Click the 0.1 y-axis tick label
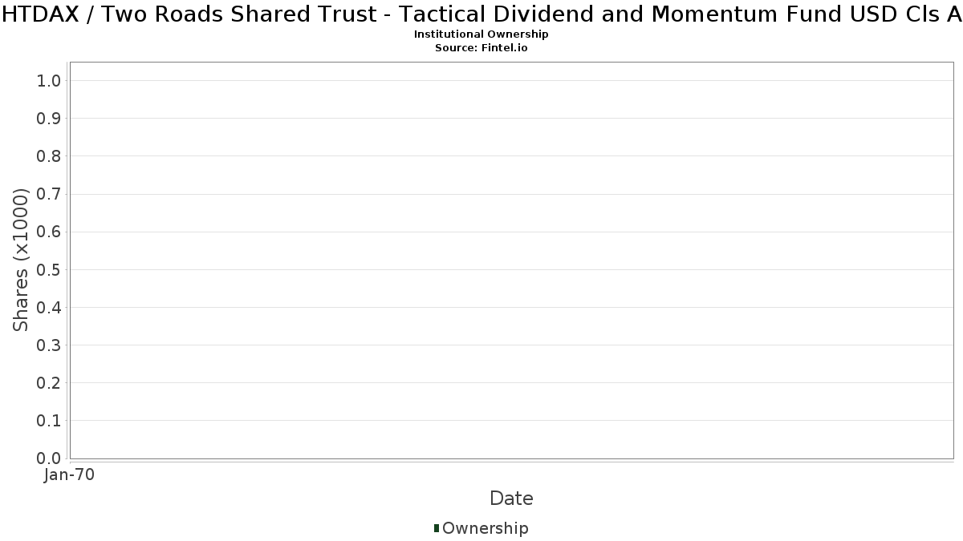 49,421
